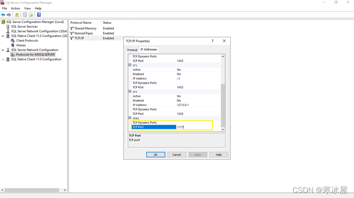Open Client Protocols tree node
The image size is (354, 198).
(x=27, y=40)
